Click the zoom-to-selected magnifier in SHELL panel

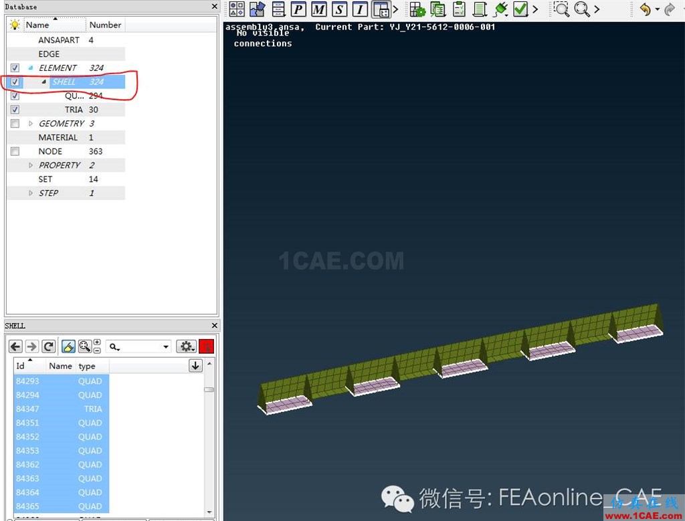[85, 346]
